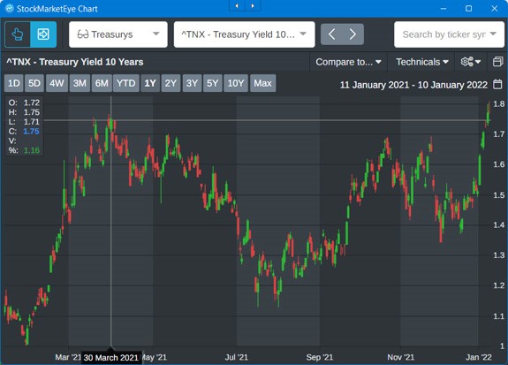The image size is (508, 365).
Task: Open the chart settings gears menu
Action: pos(471,62)
